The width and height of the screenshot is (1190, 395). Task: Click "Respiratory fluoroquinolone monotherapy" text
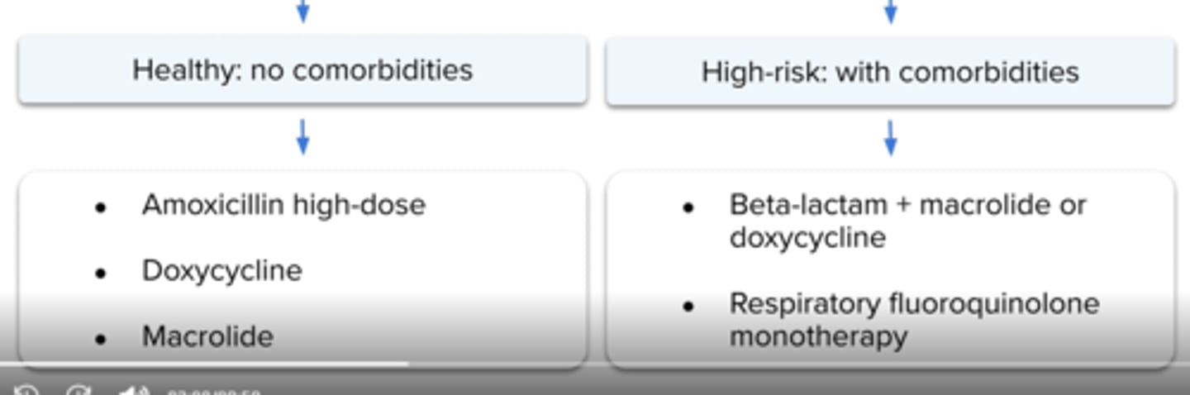click(x=913, y=320)
